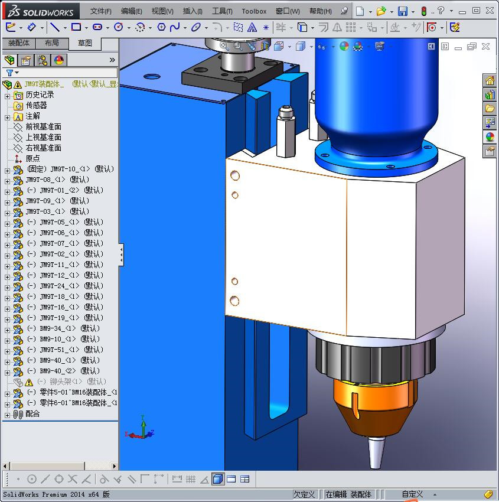Open the rectangle tool dropdown arrow
The width and height of the screenshot is (499, 502).
86,28
